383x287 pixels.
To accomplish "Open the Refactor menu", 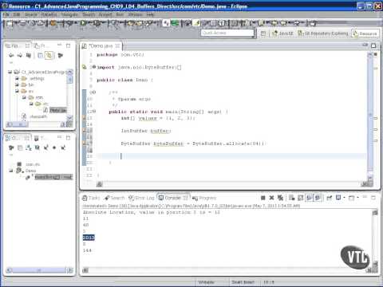I will (49, 14).
